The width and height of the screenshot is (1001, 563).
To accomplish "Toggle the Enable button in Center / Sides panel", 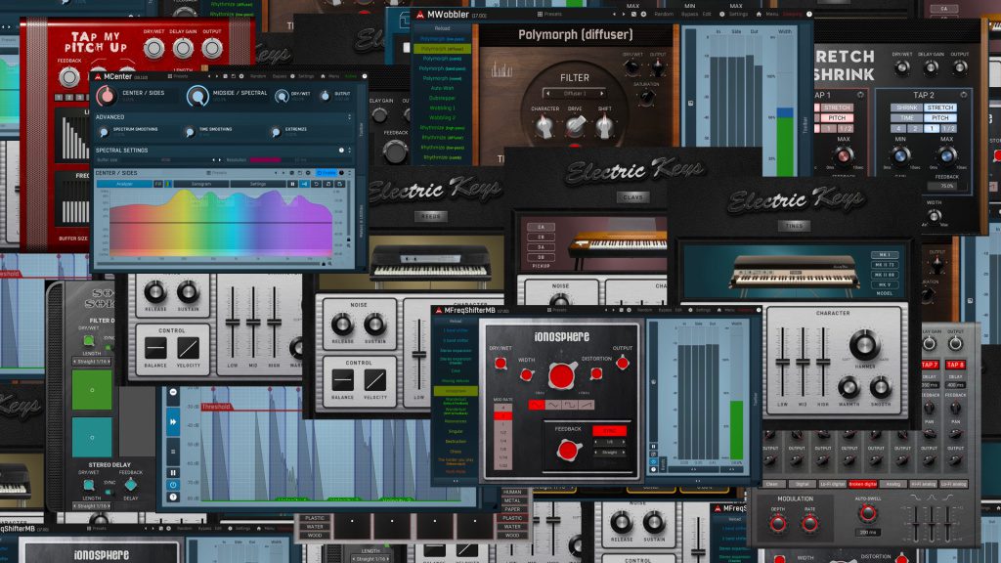I will click(x=326, y=173).
